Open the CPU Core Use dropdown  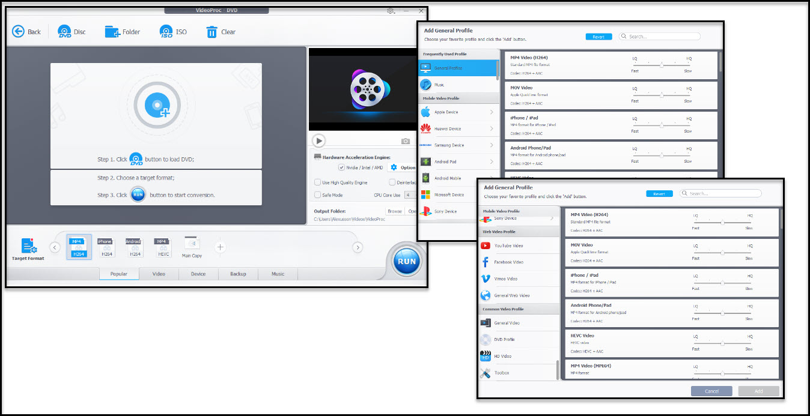pyautogui.click(x=410, y=195)
